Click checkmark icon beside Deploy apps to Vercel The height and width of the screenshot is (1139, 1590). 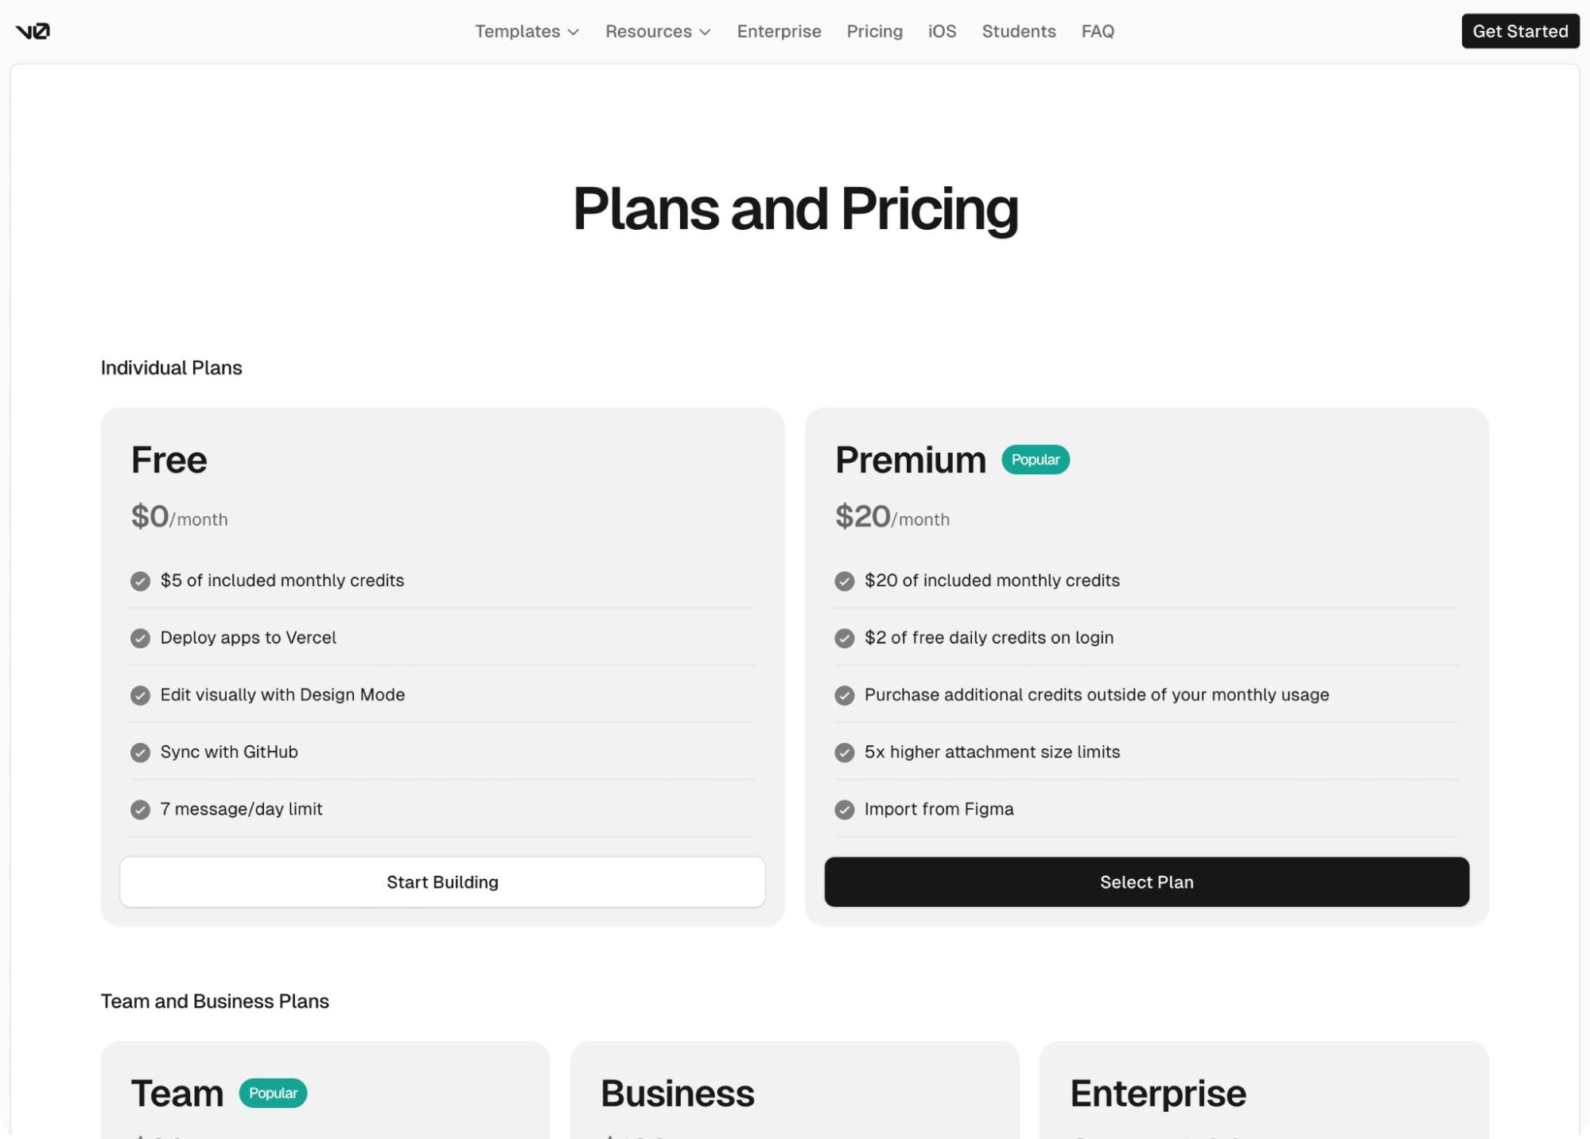point(140,638)
